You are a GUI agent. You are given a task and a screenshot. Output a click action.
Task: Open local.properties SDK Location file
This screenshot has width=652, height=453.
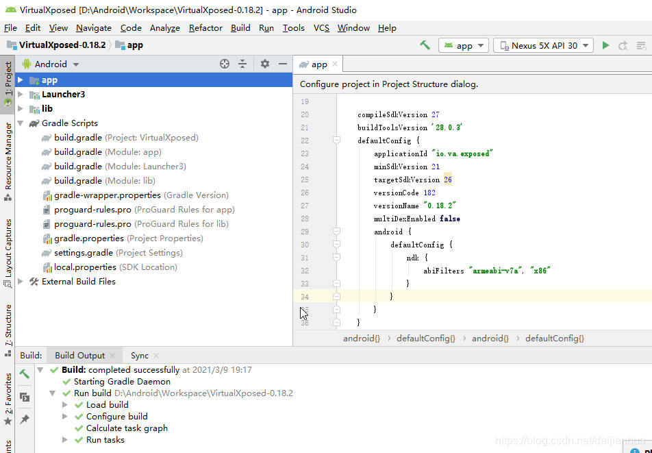point(110,267)
